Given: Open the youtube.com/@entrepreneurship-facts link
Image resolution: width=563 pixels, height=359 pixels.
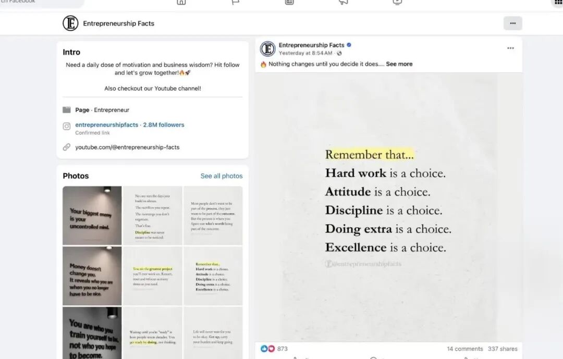Looking at the screenshot, I should click(127, 147).
